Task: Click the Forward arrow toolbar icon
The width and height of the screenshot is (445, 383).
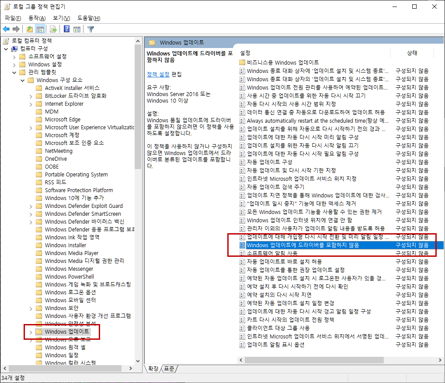Action: (16, 29)
